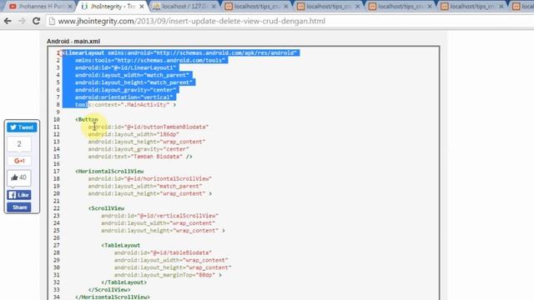Click the 'Android - main.xml' heading
The image size is (534, 300).
(73, 41)
